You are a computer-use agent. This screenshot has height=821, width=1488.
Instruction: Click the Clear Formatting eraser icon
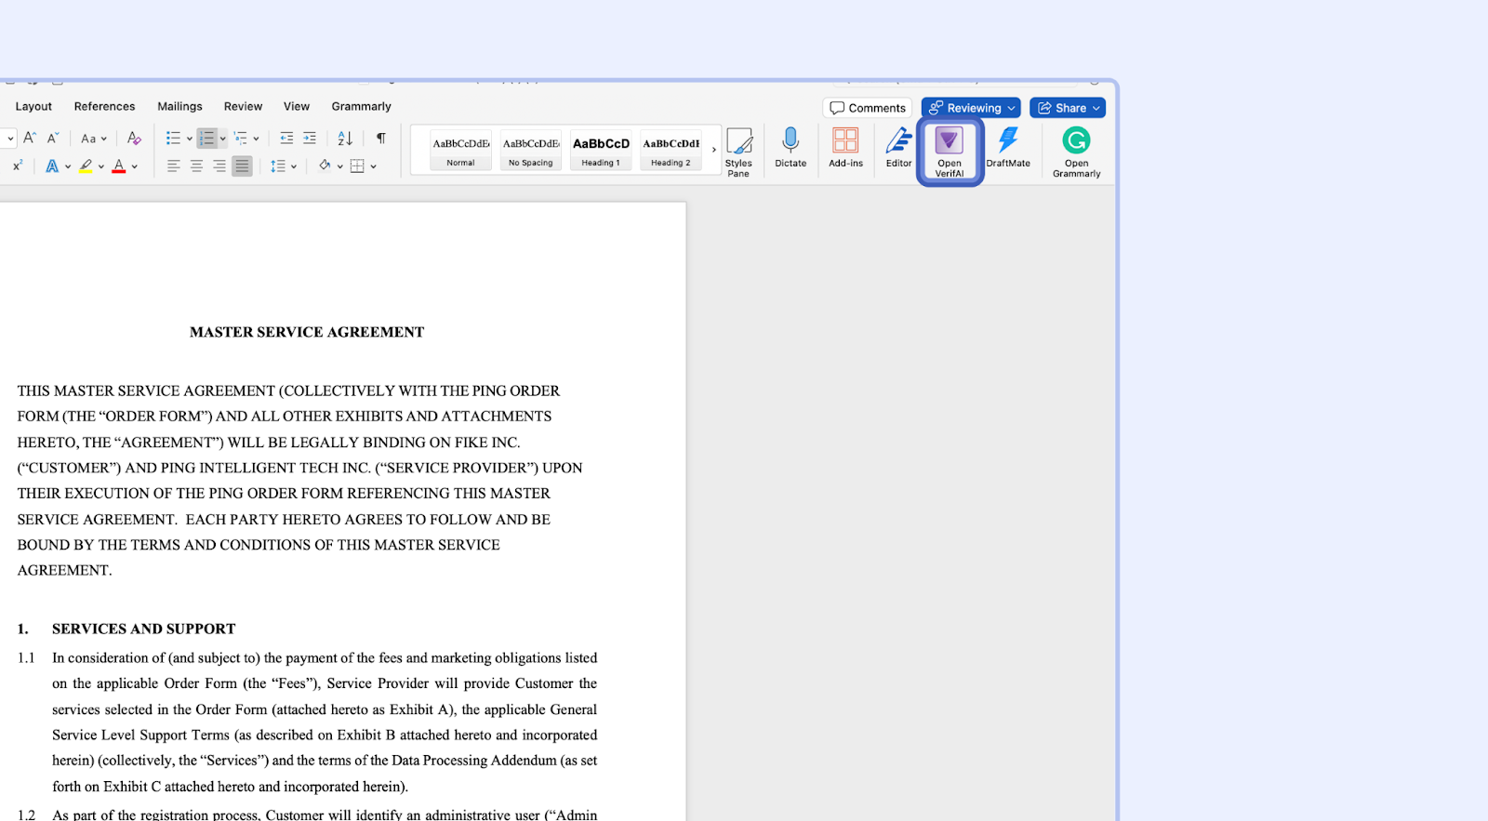(x=134, y=139)
